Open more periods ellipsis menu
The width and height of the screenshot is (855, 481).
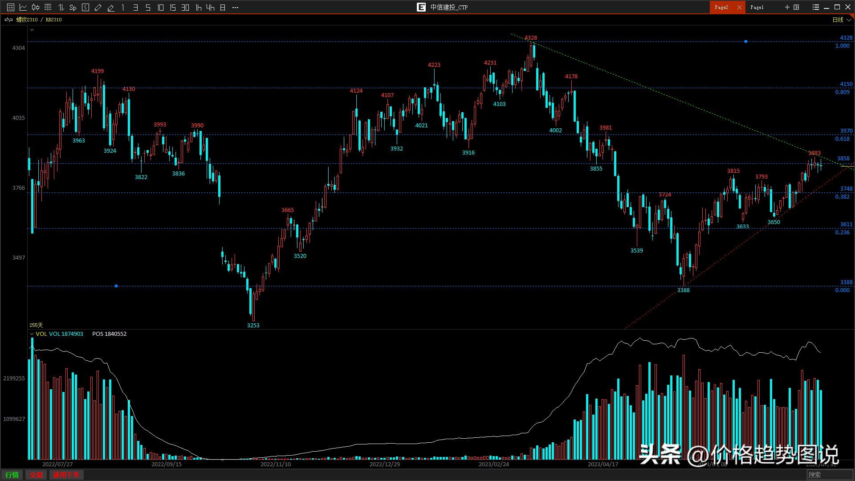pyautogui.click(x=235, y=8)
